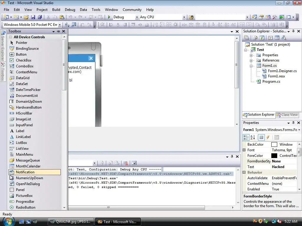This screenshot has width=302, height=226.
Task: Click the Start Debugging play icon
Action: (x=109, y=17)
